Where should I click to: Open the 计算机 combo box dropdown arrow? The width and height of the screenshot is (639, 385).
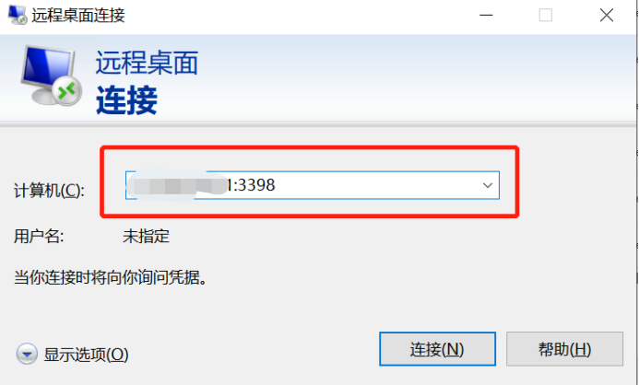pyautogui.click(x=488, y=185)
